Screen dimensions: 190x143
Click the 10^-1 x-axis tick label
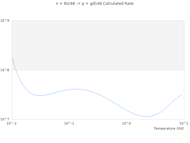(69, 123)
